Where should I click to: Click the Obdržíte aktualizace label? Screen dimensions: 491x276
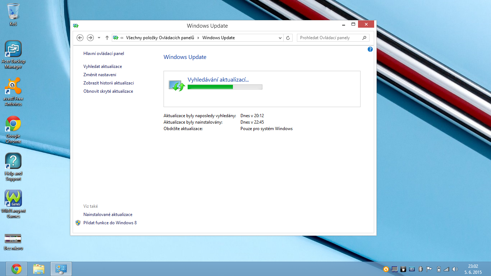coord(183,129)
